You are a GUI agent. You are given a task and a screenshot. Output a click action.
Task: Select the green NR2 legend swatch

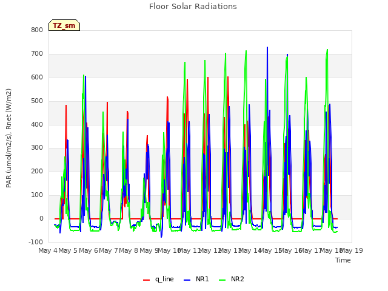222,280
